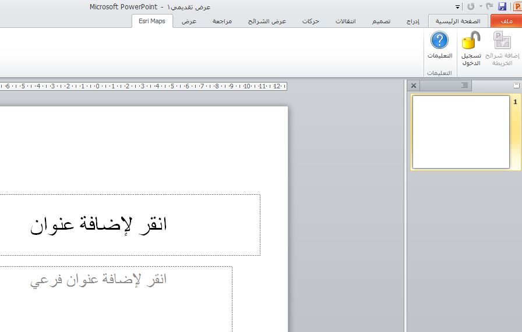Click the Help (التعليمات) blue question mark icon
Viewport: 522px width, 332px height.
(x=439, y=40)
